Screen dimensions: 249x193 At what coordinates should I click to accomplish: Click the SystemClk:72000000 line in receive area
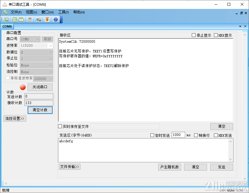[x=77, y=42]
